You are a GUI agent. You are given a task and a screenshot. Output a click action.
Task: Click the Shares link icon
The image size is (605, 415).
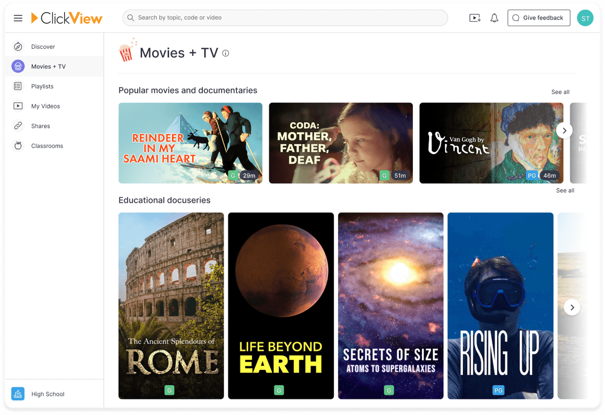pyautogui.click(x=18, y=126)
